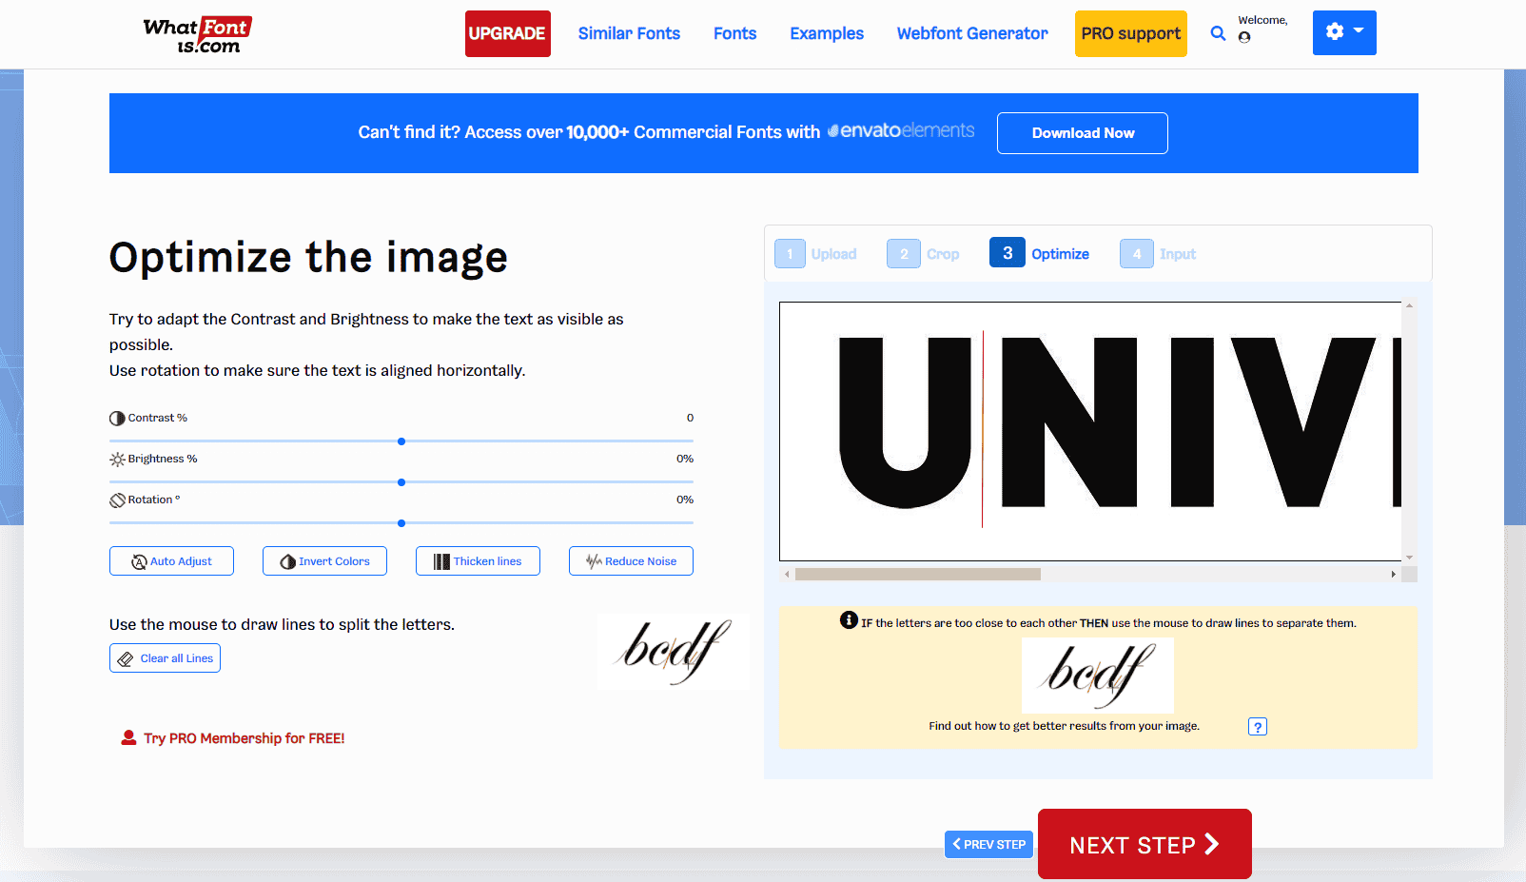Click the Welcome, text in header
The height and width of the screenshot is (882, 1526).
pos(1262,20)
